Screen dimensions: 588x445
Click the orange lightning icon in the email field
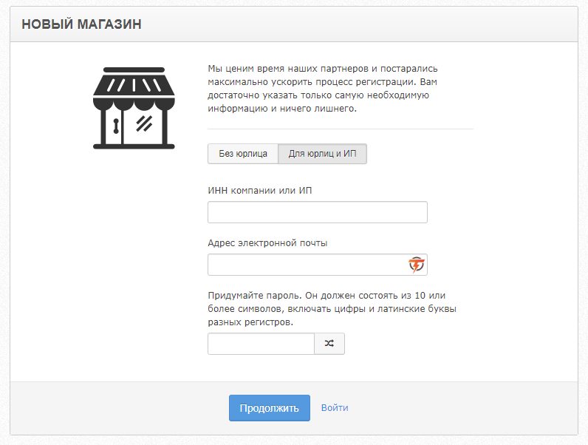click(x=416, y=265)
